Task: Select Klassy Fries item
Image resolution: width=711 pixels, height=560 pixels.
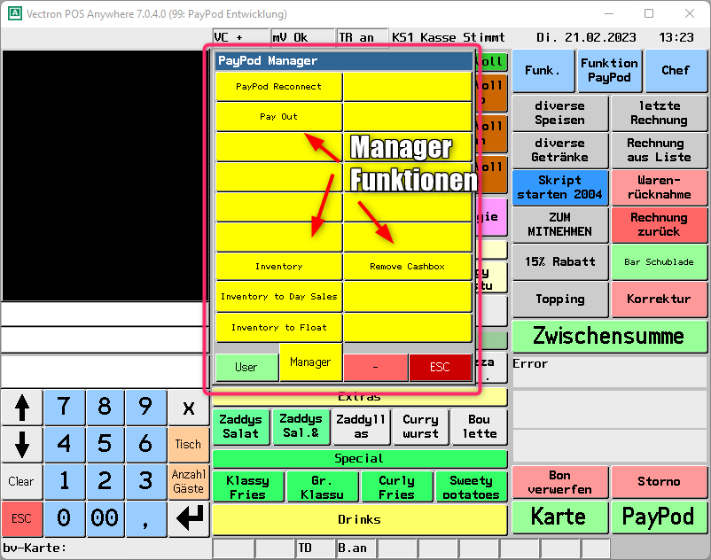Action: point(248,487)
